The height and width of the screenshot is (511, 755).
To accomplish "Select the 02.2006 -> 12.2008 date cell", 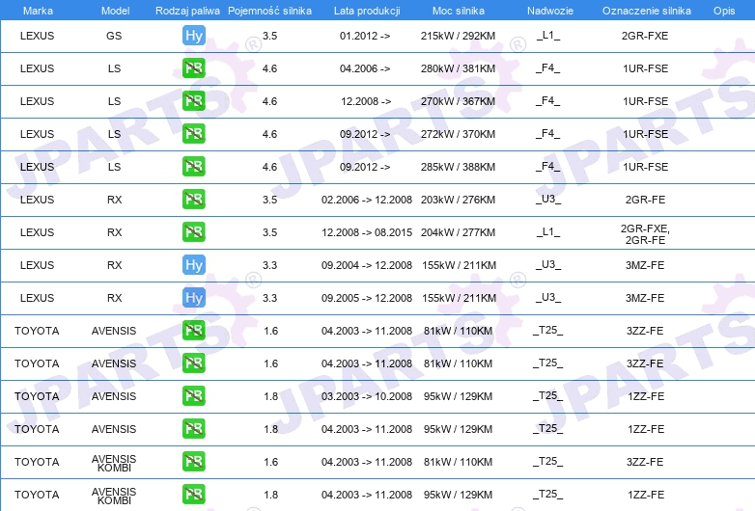I will pos(367,200).
